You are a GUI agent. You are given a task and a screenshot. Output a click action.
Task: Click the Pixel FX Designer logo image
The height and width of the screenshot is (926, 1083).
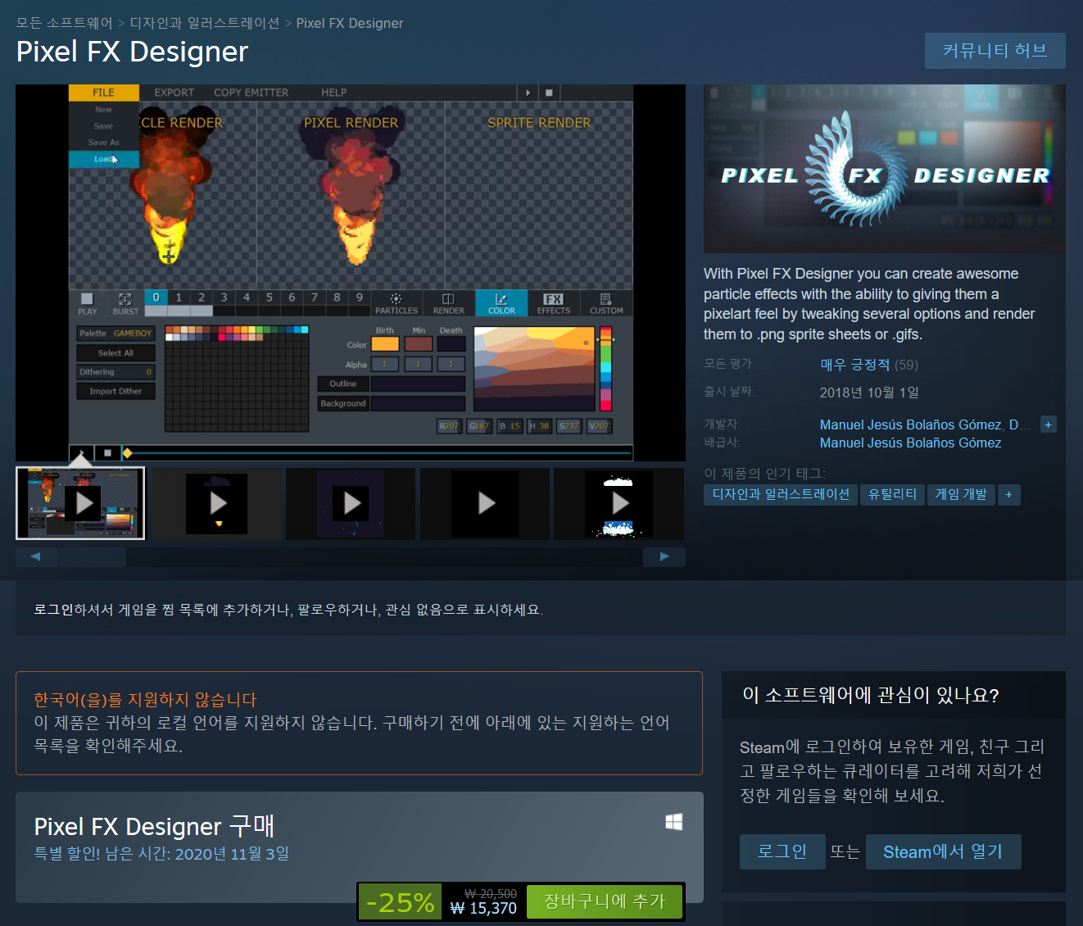coord(885,169)
